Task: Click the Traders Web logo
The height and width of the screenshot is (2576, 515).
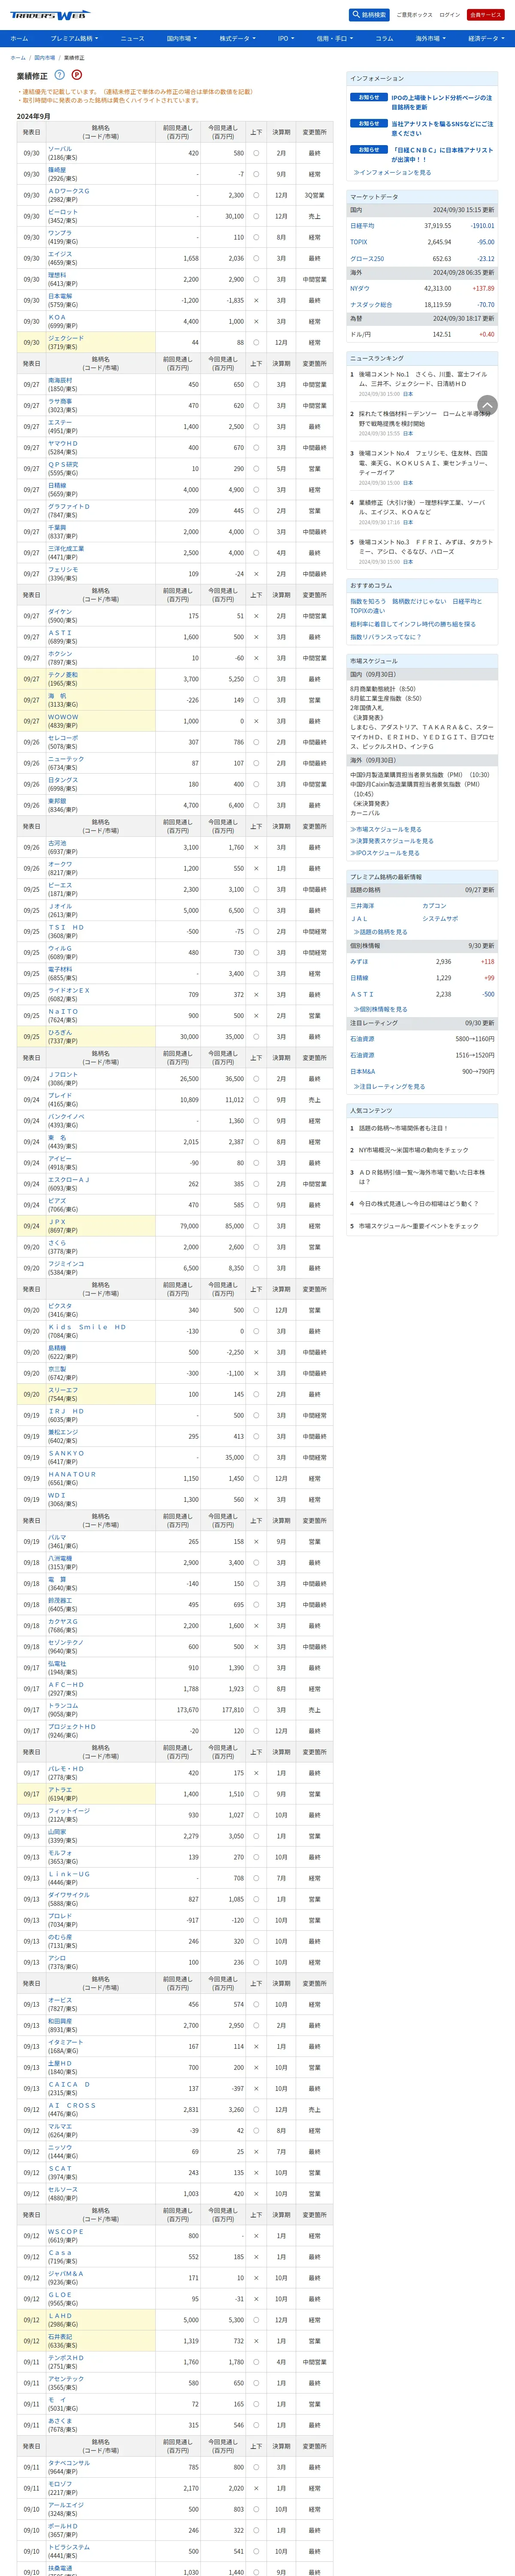Action: pos(48,15)
